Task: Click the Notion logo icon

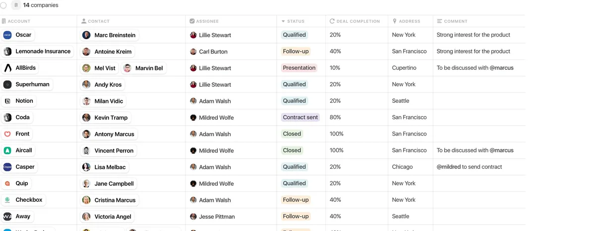Action: click(x=7, y=101)
